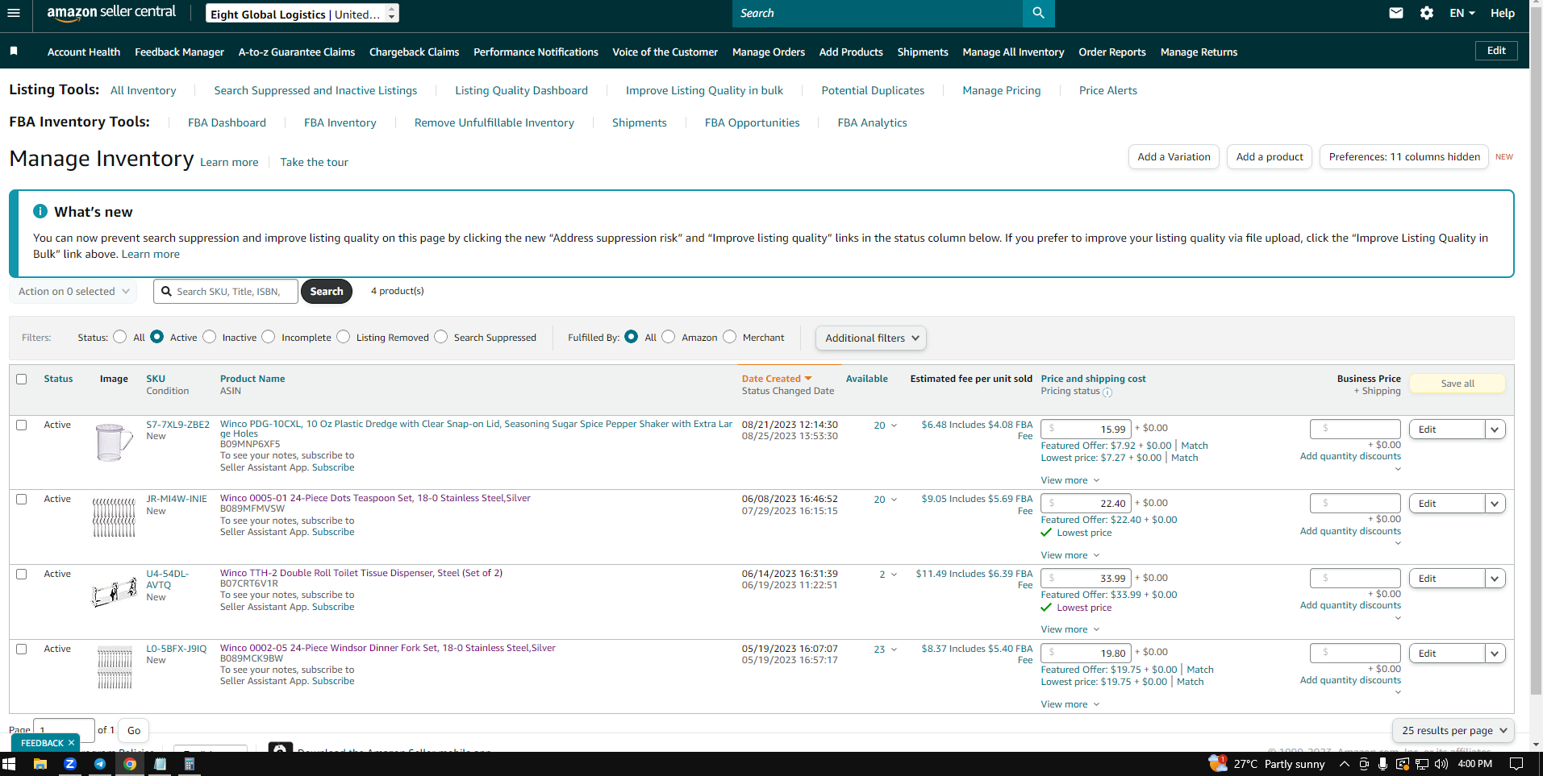
Task: Check the JR-MI4W-INIE row checkbox
Action: (x=22, y=499)
